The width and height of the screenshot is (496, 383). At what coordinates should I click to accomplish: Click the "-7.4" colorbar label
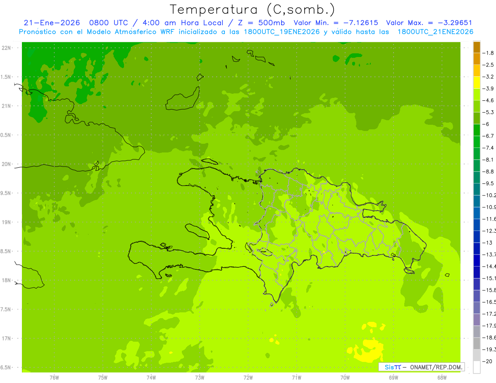point(489,148)
